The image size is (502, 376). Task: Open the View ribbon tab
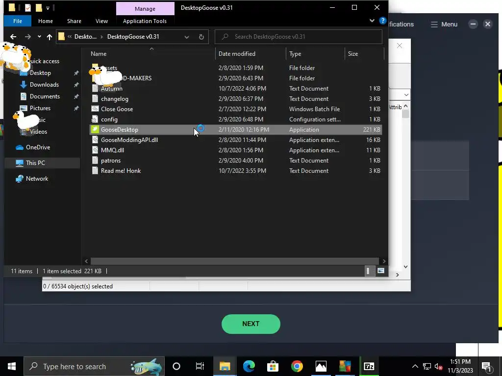tap(101, 21)
